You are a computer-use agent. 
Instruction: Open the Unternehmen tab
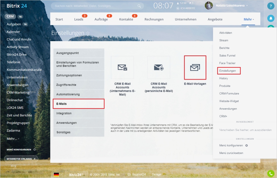tap(186, 19)
